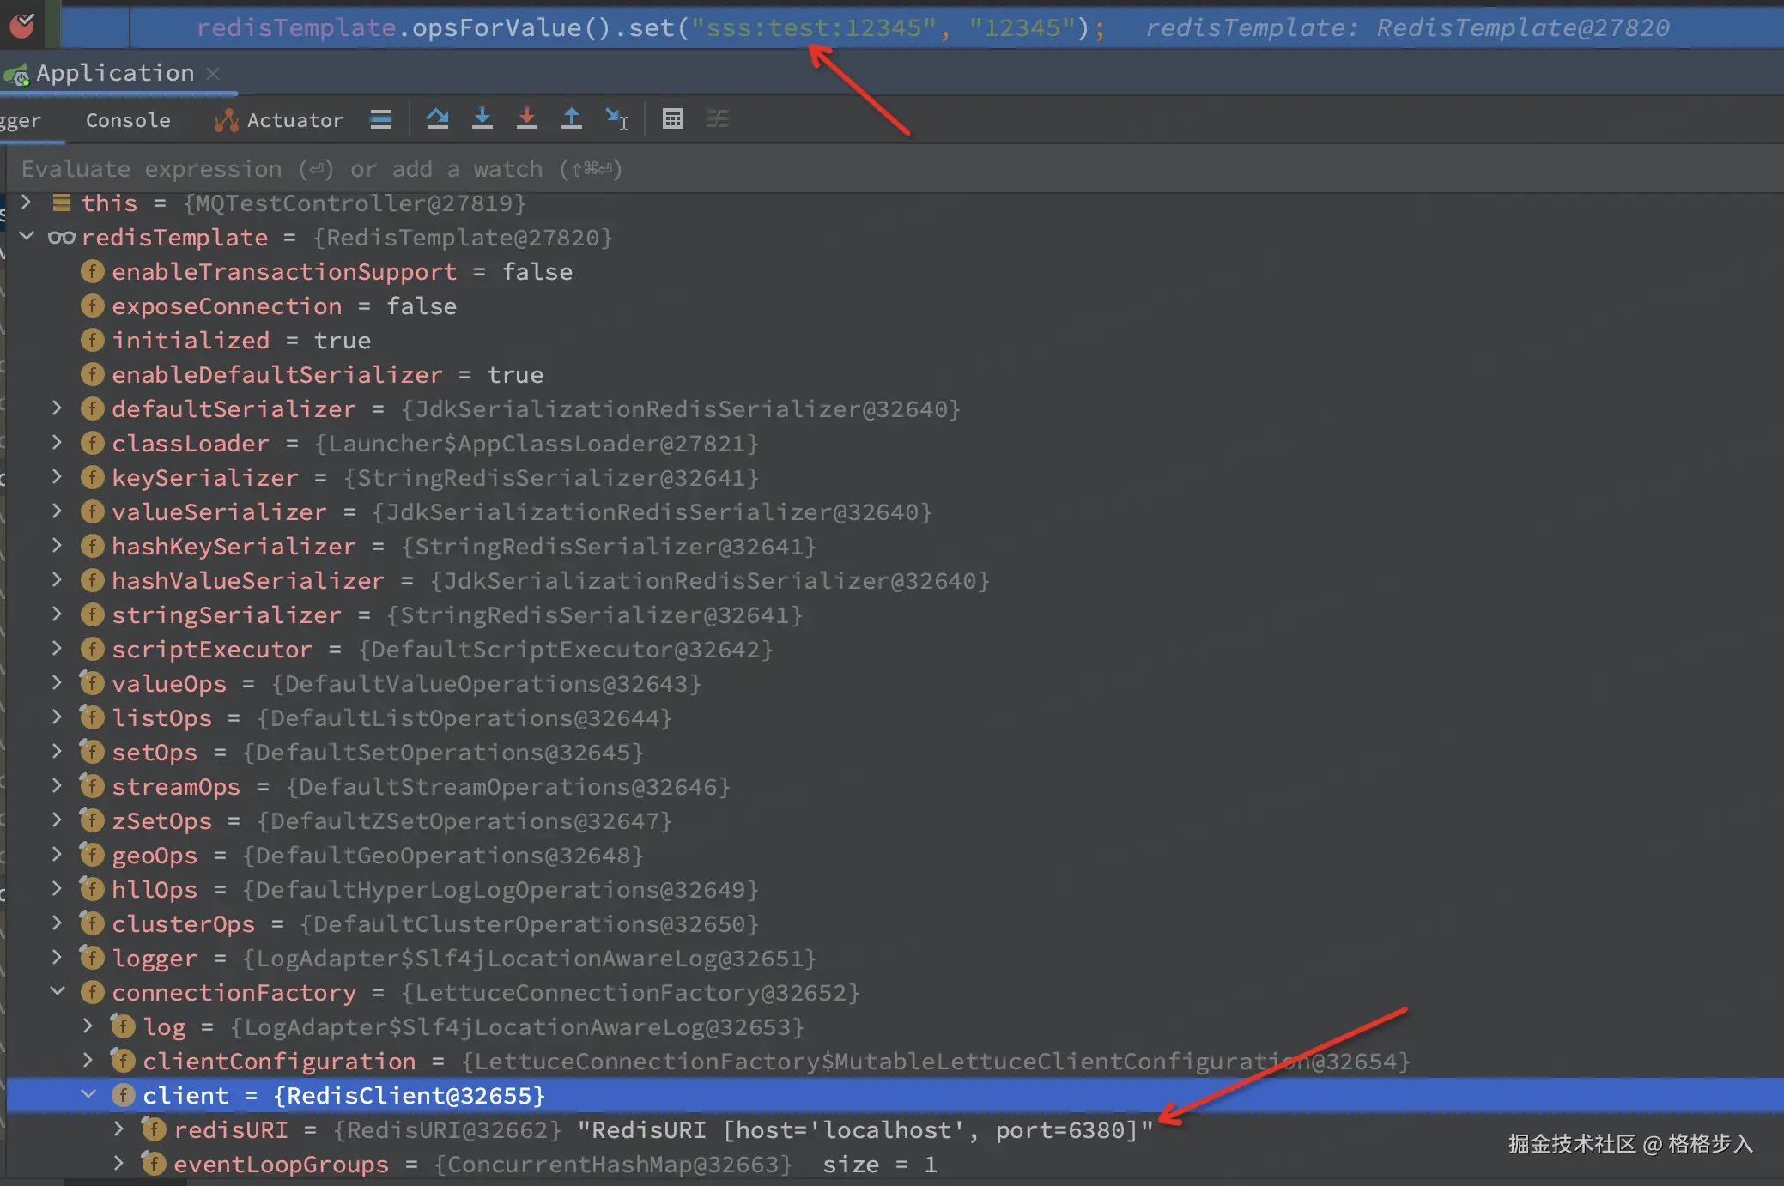Collapse the redisTemplate variable node
The image size is (1784, 1186).
27,236
